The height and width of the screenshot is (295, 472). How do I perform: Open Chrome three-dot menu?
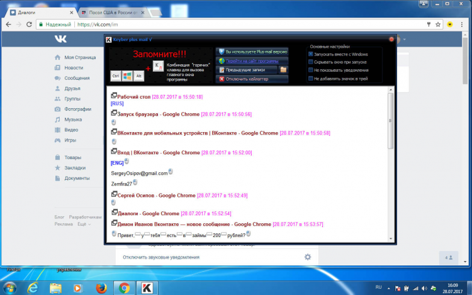(462, 25)
